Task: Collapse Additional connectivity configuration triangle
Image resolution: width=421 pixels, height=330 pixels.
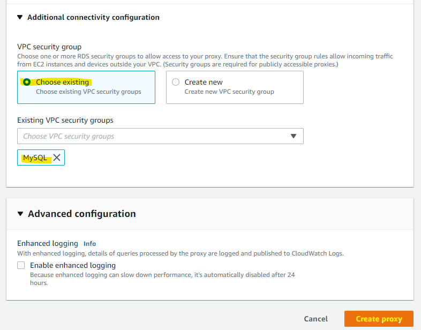Action: coord(20,18)
